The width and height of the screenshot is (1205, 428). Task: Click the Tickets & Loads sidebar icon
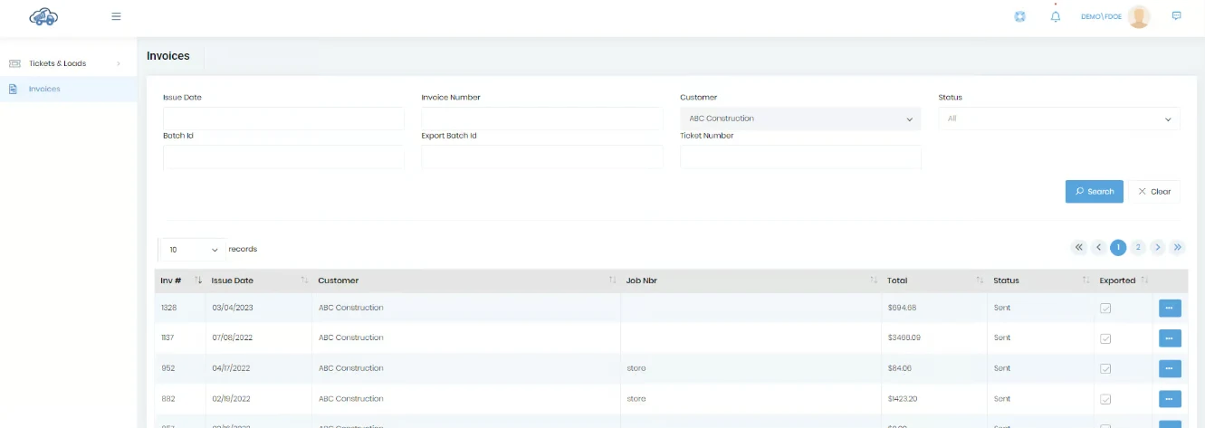click(x=14, y=63)
